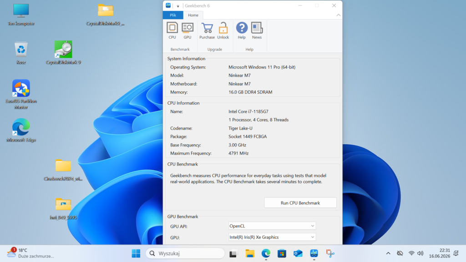Image resolution: width=466 pixels, height=262 pixels.
Task: Click the Run CPU Benchmark button
Action: click(300, 203)
